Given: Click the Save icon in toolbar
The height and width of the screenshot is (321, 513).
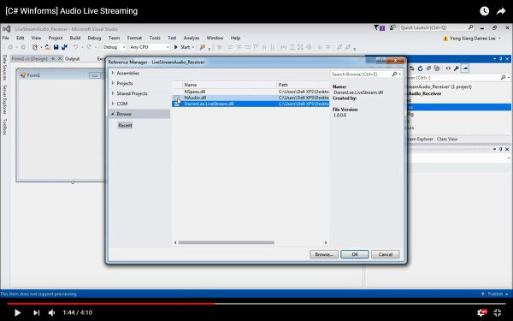Looking at the screenshot, I should pos(56,47).
